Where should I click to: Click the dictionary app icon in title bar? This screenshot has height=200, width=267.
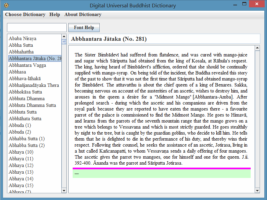tap(6, 5)
